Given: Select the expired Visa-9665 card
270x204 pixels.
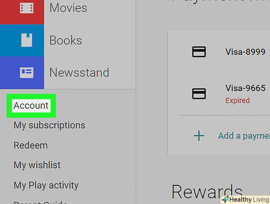Looking at the screenshot, I should click(246, 94).
